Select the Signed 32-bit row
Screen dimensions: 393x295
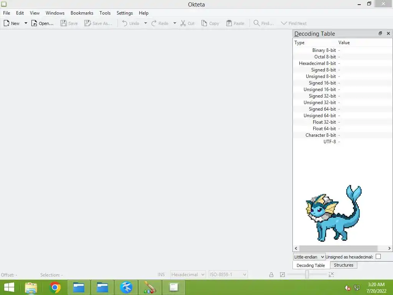(x=343, y=96)
